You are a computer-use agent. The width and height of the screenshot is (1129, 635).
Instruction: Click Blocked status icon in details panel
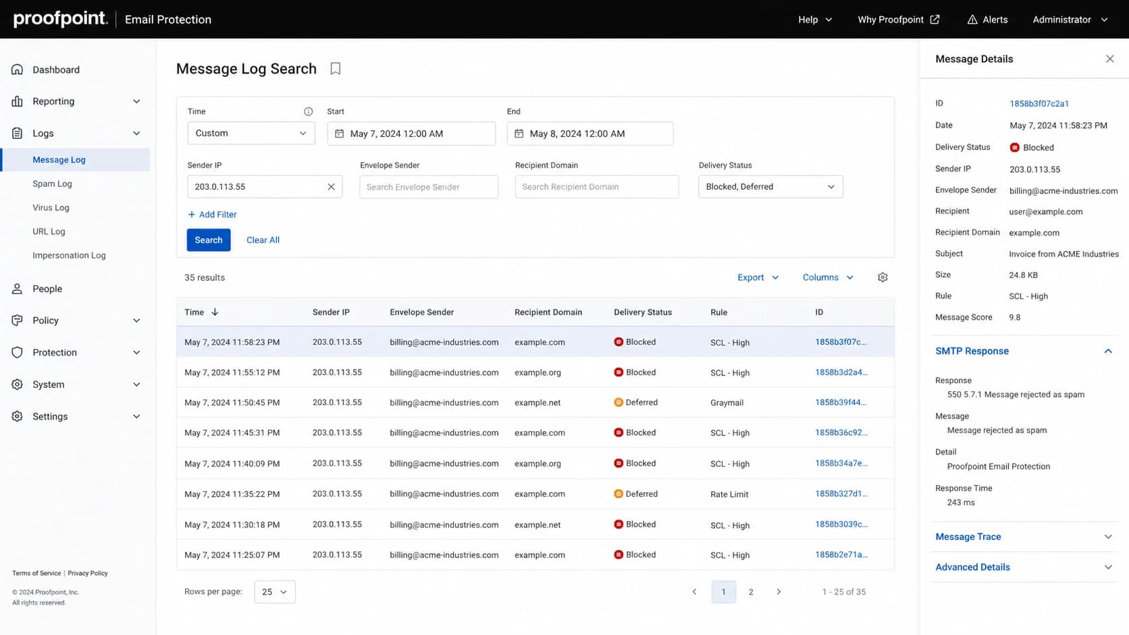(1014, 147)
